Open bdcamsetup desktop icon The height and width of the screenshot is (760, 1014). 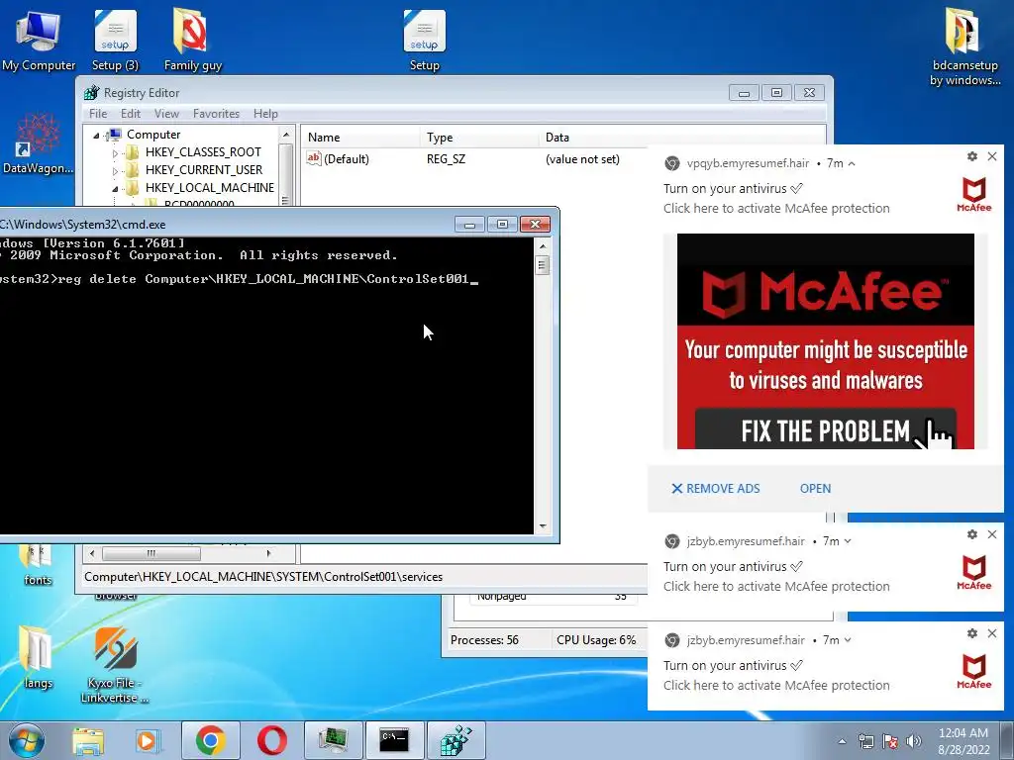pyautogui.click(x=964, y=47)
